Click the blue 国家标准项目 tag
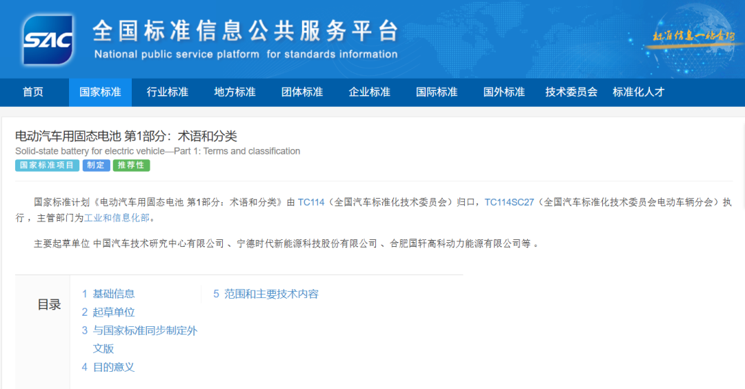745x389 pixels. (x=47, y=166)
